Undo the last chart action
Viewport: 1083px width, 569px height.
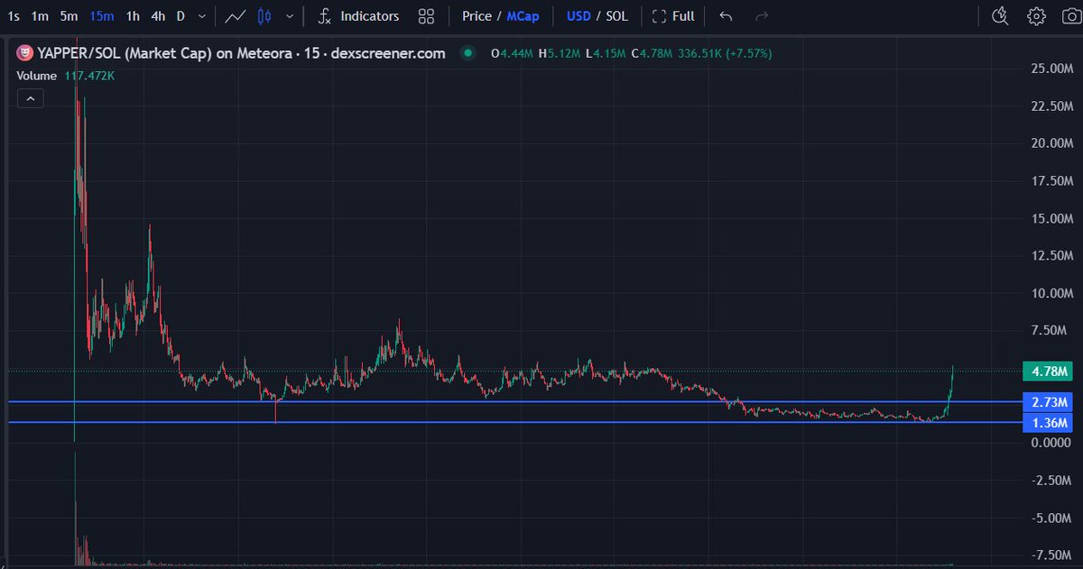pyautogui.click(x=727, y=16)
